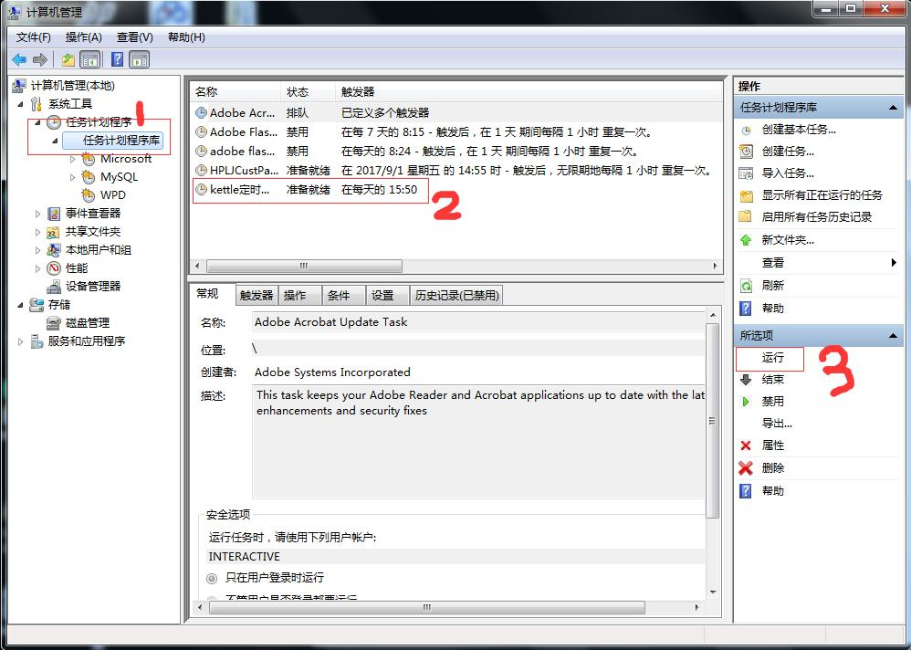The width and height of the screenshot is (911, 650).
Task: Click 导入任务... action
Action: click(787, 173)
